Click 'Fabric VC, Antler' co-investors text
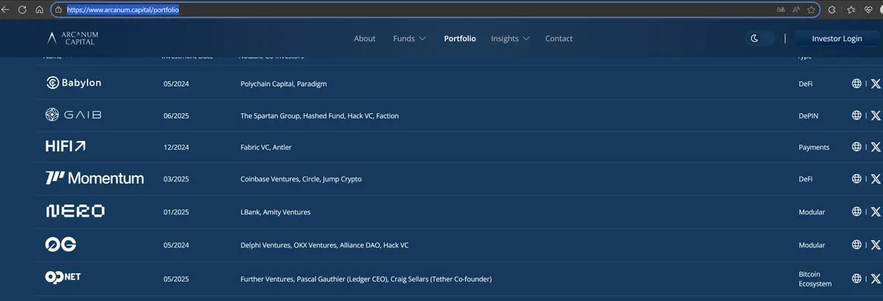This screenshot has height=301, width=883. click(266, 148)
